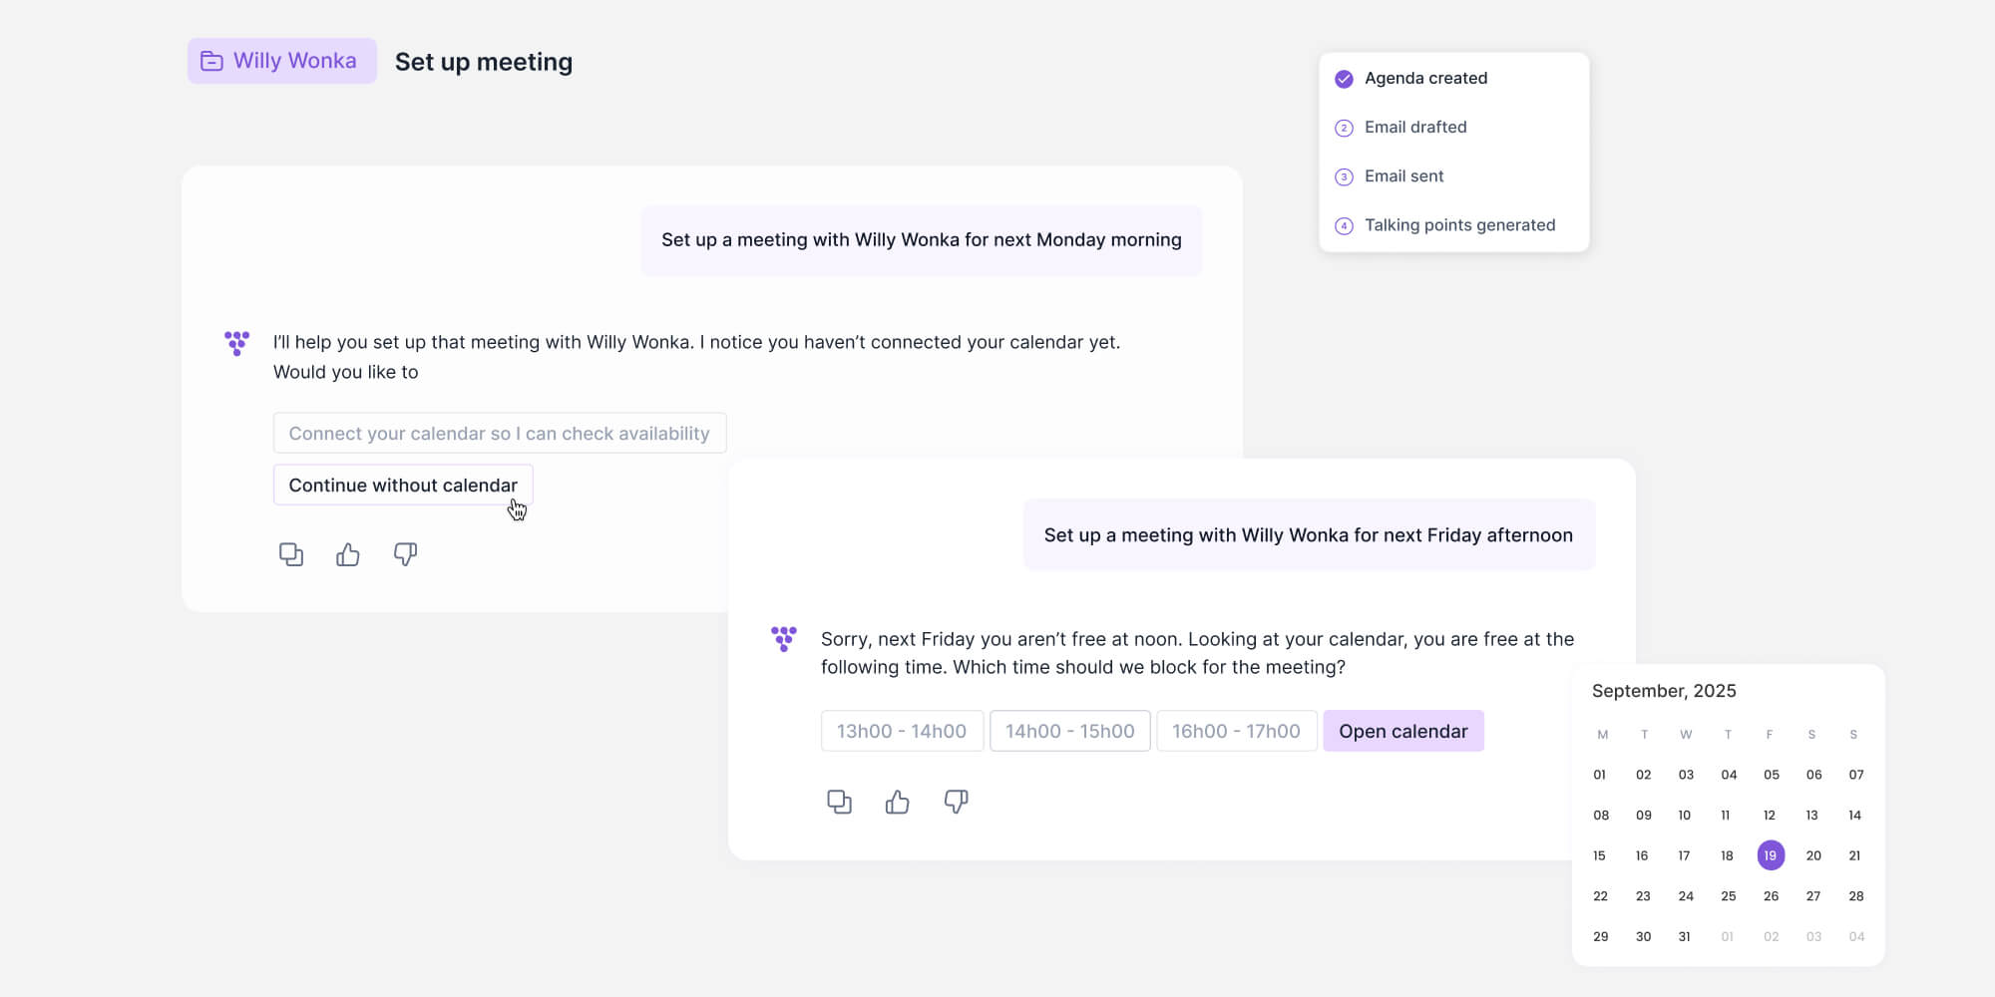Image resolution: width=1995 pixels, height=997 pixels.
Task: Select September 22 in the calendar
Action: tap(1601, 896)
